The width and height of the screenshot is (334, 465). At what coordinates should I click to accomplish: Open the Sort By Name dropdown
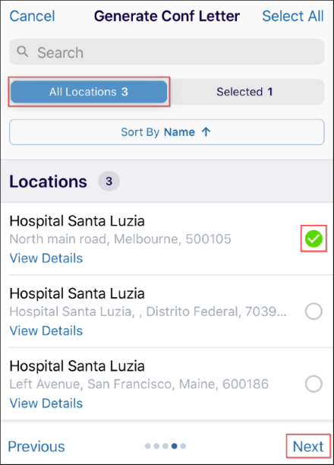[167, 132]
